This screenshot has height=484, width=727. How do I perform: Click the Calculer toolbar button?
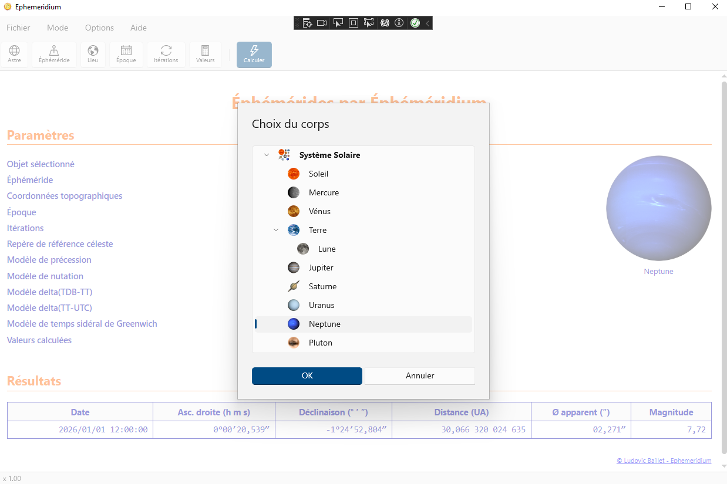[254, 55]
